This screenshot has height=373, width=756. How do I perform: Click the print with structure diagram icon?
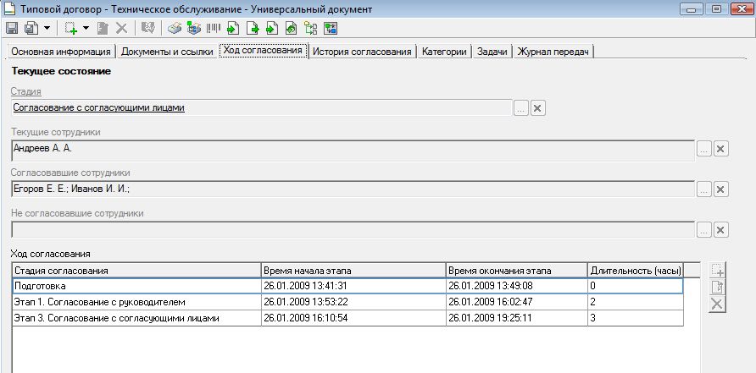tap(194, 29)
